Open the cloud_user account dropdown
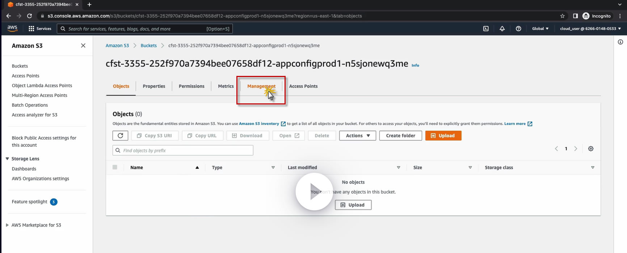Image resolution: width=627 pixels, height=253 pixels. click(590, 29)
